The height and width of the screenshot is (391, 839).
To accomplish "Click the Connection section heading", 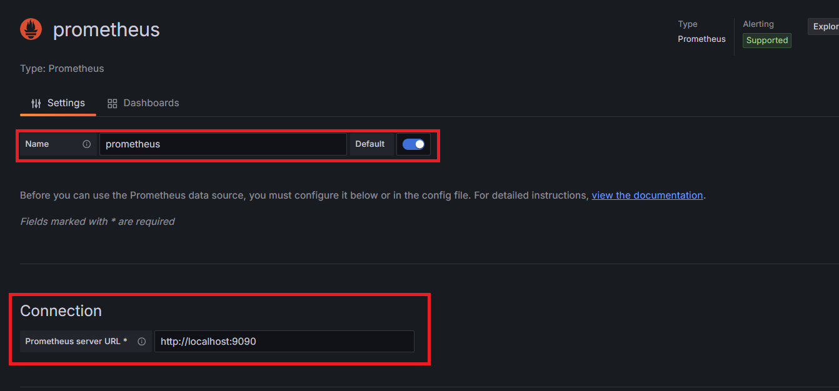I will point(61,311).
